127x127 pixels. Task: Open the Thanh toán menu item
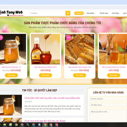(x=104, y=13)
